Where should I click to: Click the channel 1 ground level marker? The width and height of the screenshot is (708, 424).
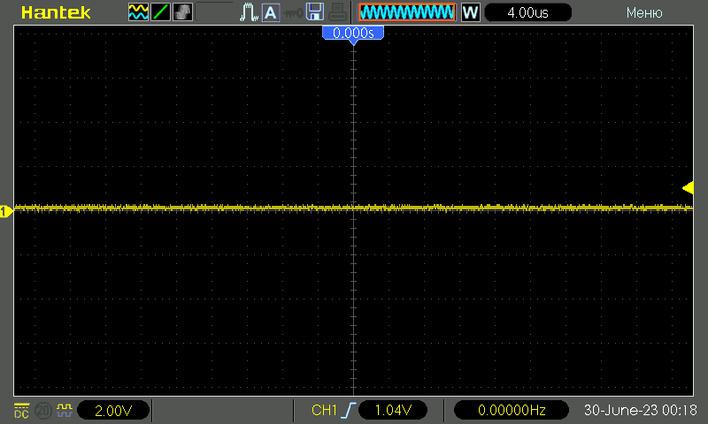[x=5, y=210]
